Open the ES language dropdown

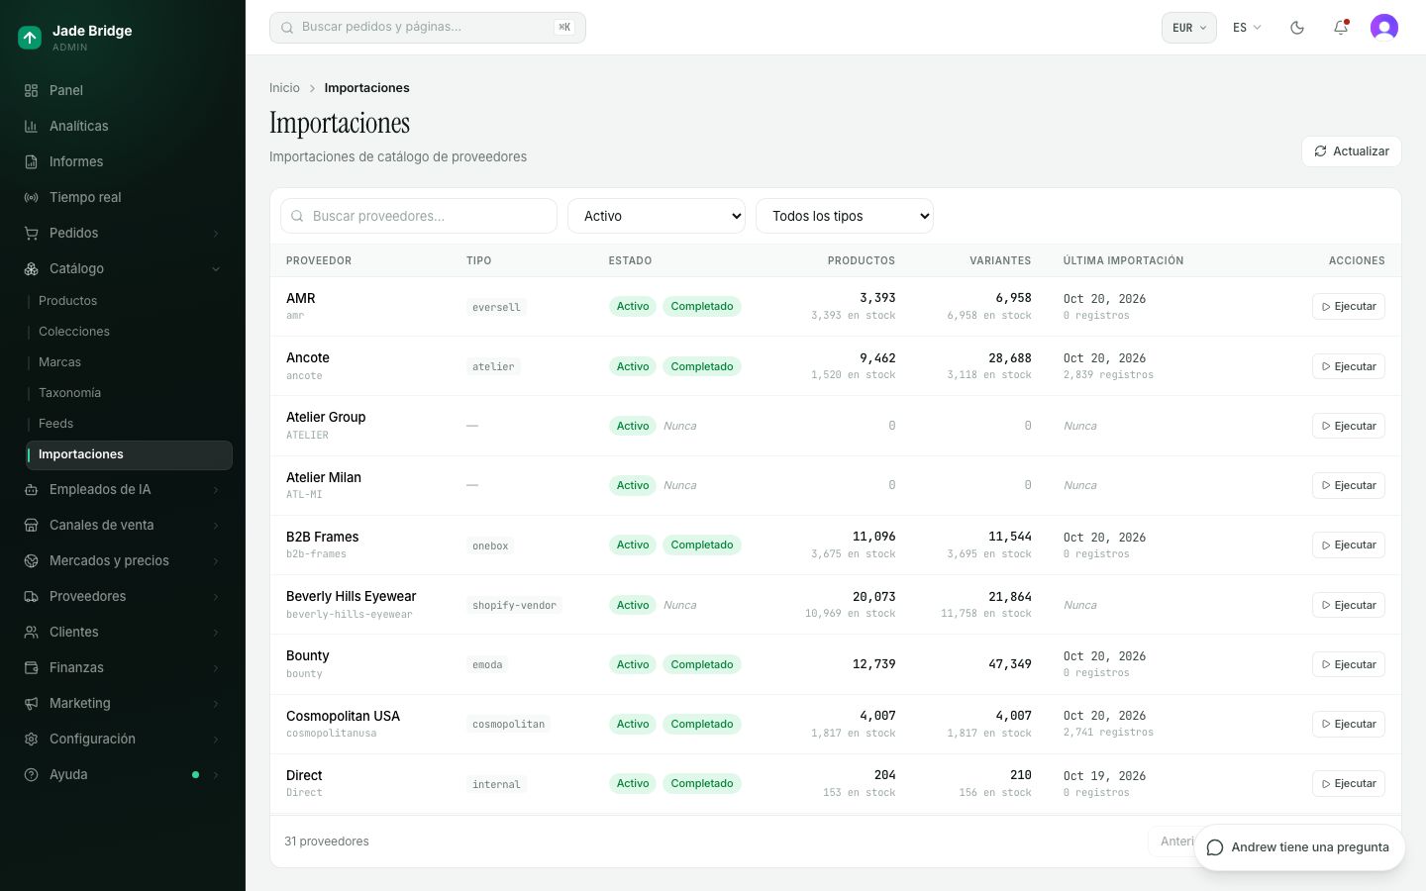click(1247, 28)
